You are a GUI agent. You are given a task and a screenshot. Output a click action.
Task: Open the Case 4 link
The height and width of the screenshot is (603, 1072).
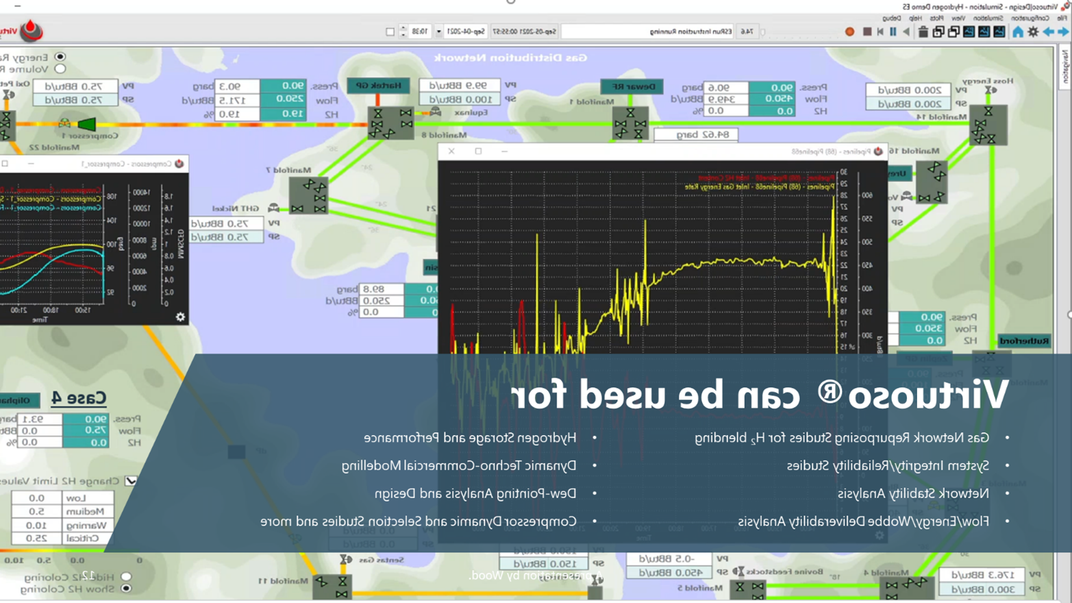pos(79,397)
